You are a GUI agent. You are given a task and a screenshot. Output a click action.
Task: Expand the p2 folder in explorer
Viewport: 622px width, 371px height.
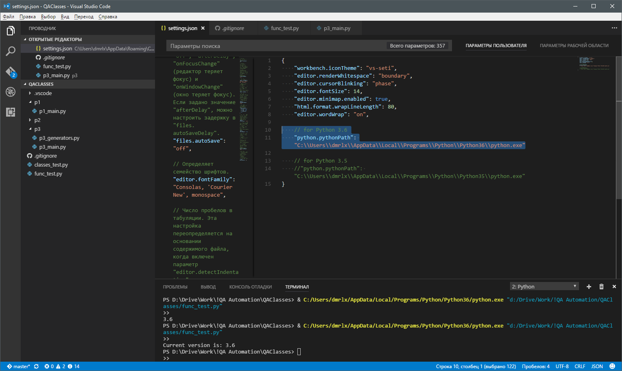tap(37, 120)
